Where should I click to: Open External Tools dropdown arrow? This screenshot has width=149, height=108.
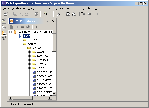50,14
